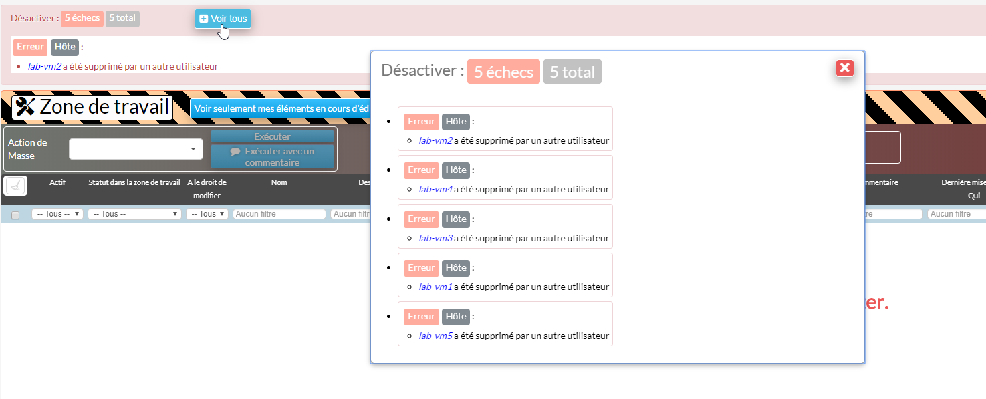Open the Statut dans la zone filter dropdown
The height and width of the screenshot is (399, 986).
tap(134, 214)
